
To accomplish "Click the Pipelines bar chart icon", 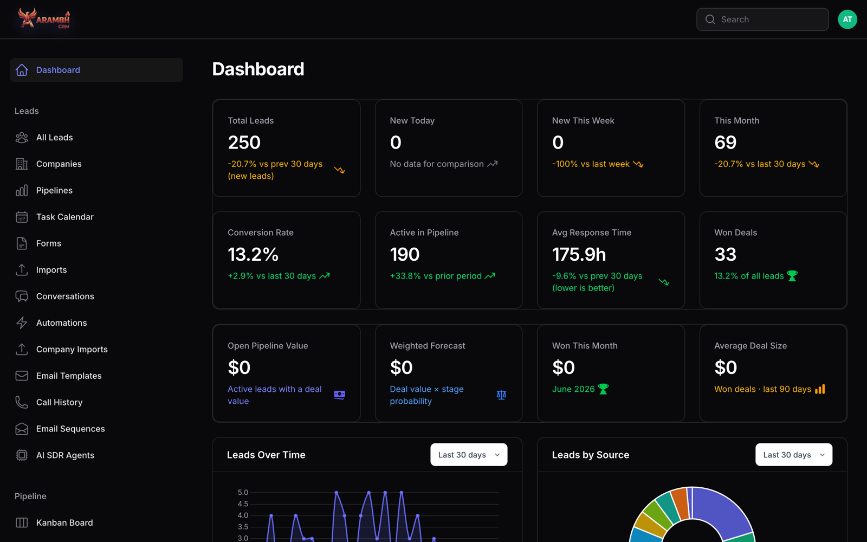I will [22, 191].
